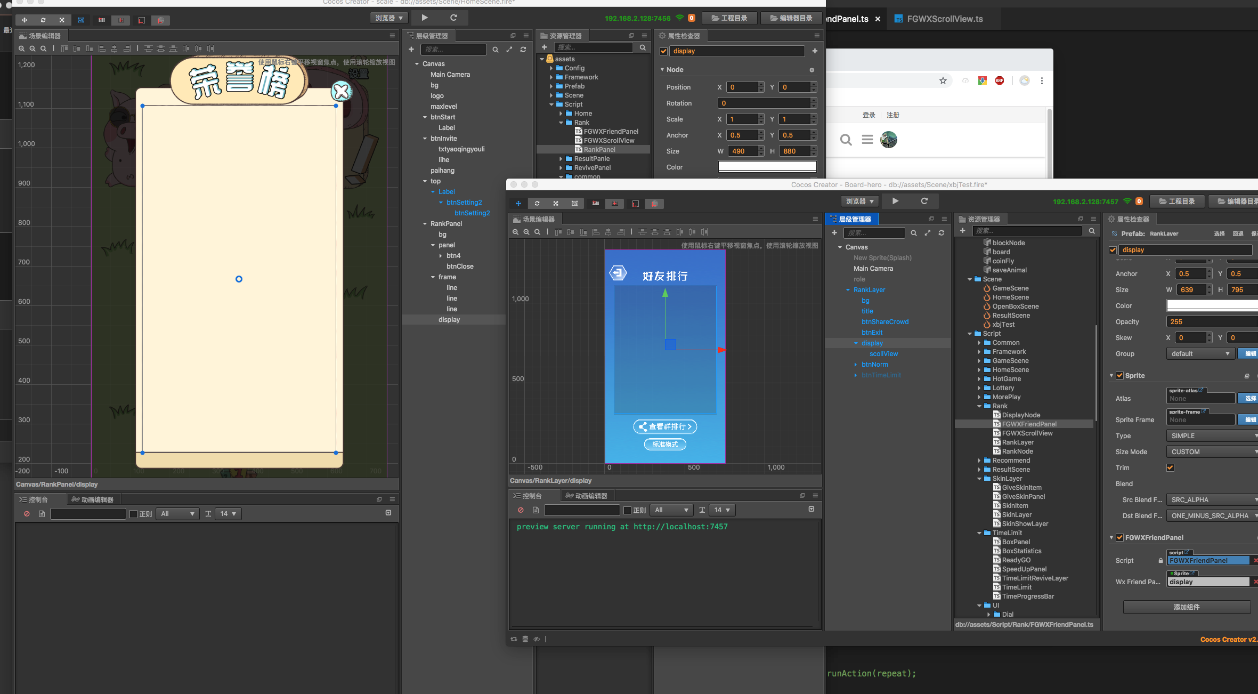Viewport: 1258px width, 694px height.
Task: Toggle the Sprite component checkbox
Action: coord(1119,375)
